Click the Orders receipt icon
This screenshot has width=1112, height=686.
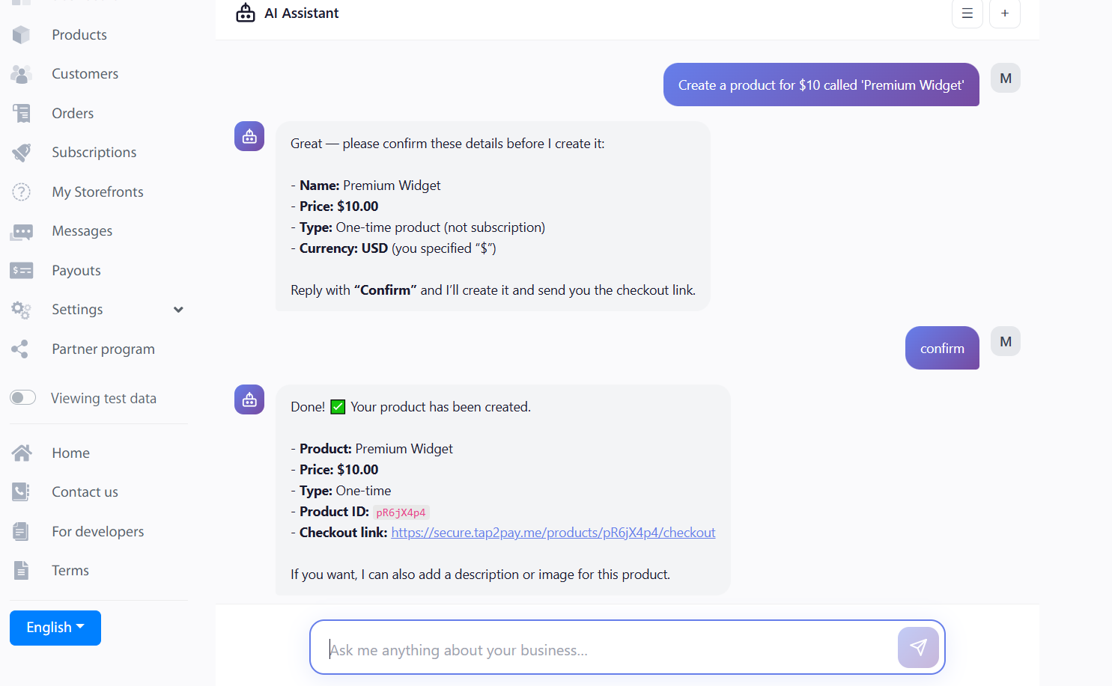tap(21, 113)
